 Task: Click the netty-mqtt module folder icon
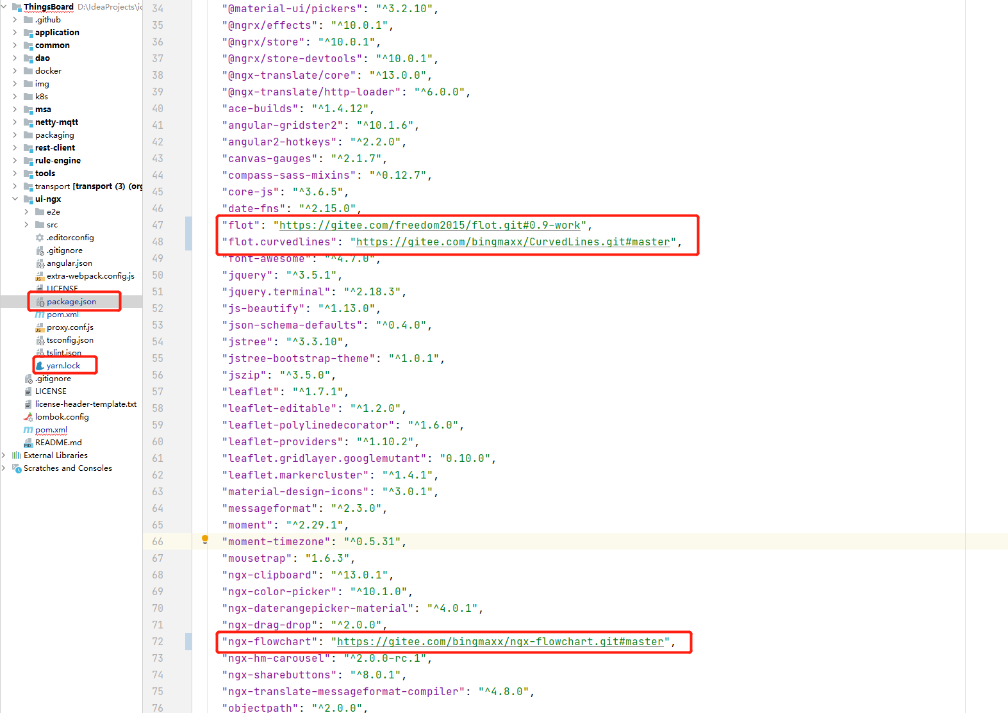coord(28,122)
